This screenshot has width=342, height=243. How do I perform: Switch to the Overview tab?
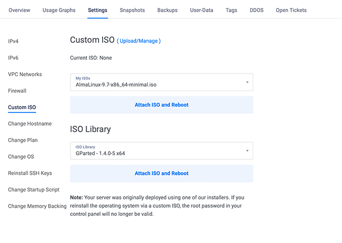(x=19, y=10)
